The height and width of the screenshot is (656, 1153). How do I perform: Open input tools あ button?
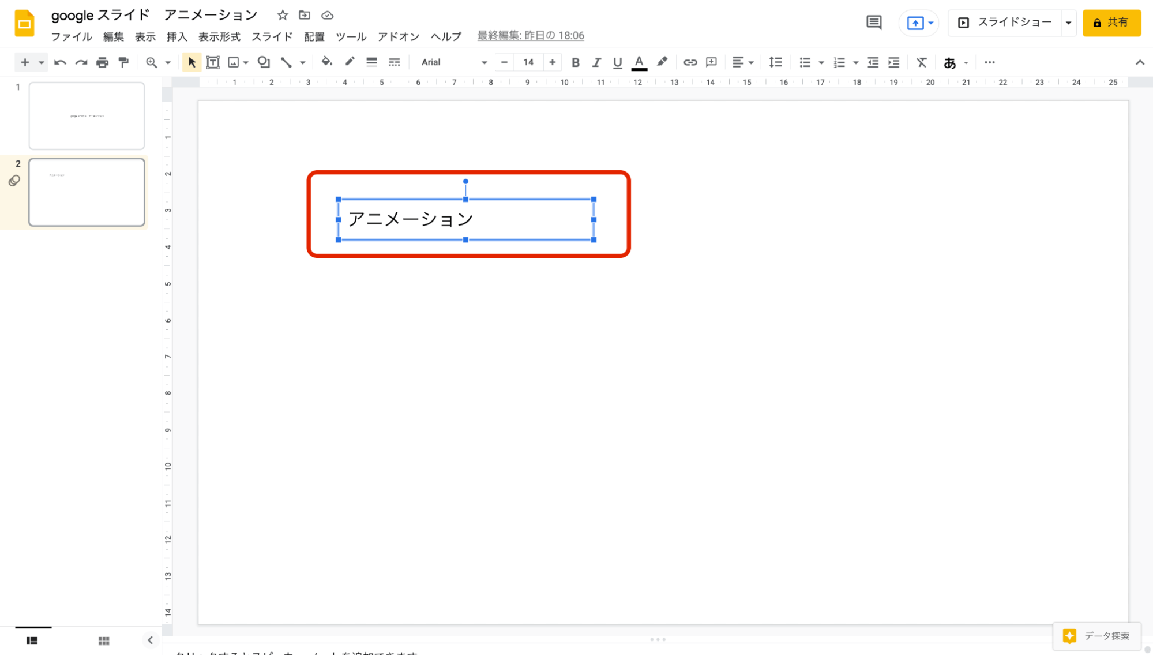(950, 62)
